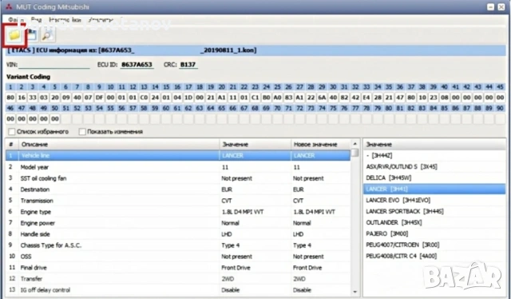Click the Значение header of the right list
511x299 pixels.
click(434, 144)
